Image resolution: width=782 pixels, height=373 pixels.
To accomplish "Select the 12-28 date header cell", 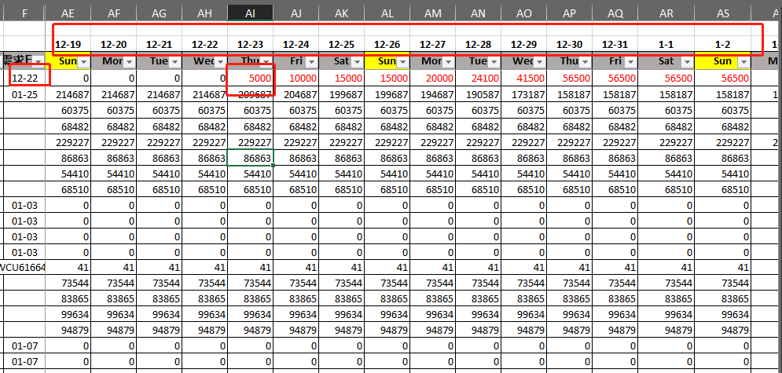I will point(479,44).
